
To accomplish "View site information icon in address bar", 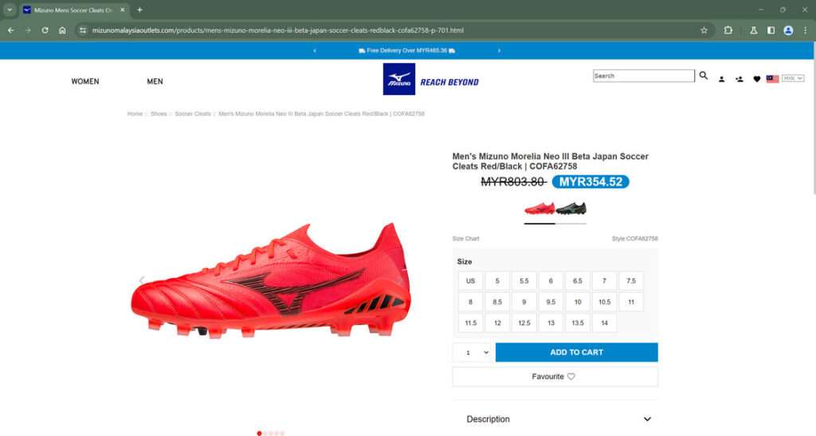I will 83,30.
